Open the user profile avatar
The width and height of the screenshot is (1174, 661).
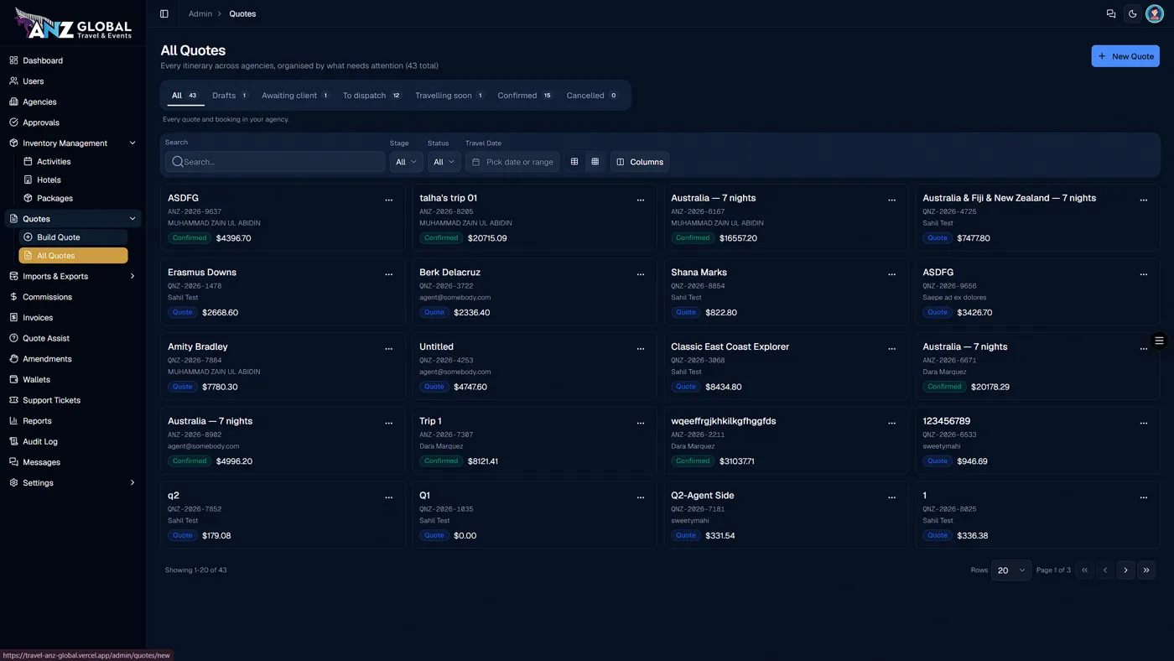click(1155, 13)
